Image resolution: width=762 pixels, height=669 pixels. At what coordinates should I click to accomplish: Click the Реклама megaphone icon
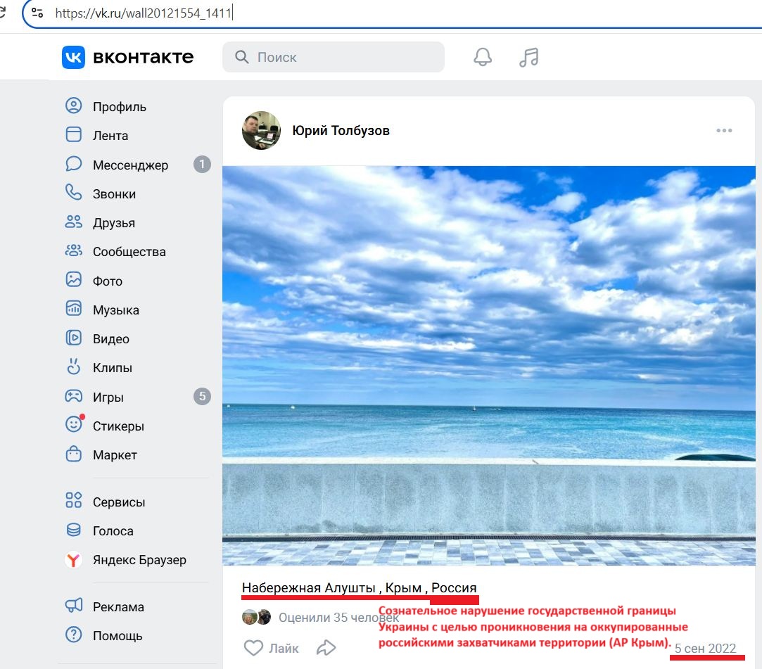(73, 606)
